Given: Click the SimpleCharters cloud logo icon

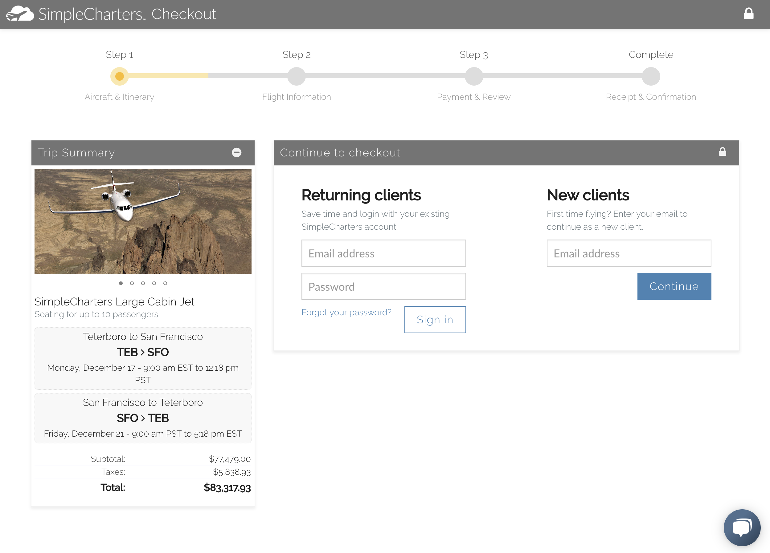Looking at the screenshot, I should [x=20, y=14].
